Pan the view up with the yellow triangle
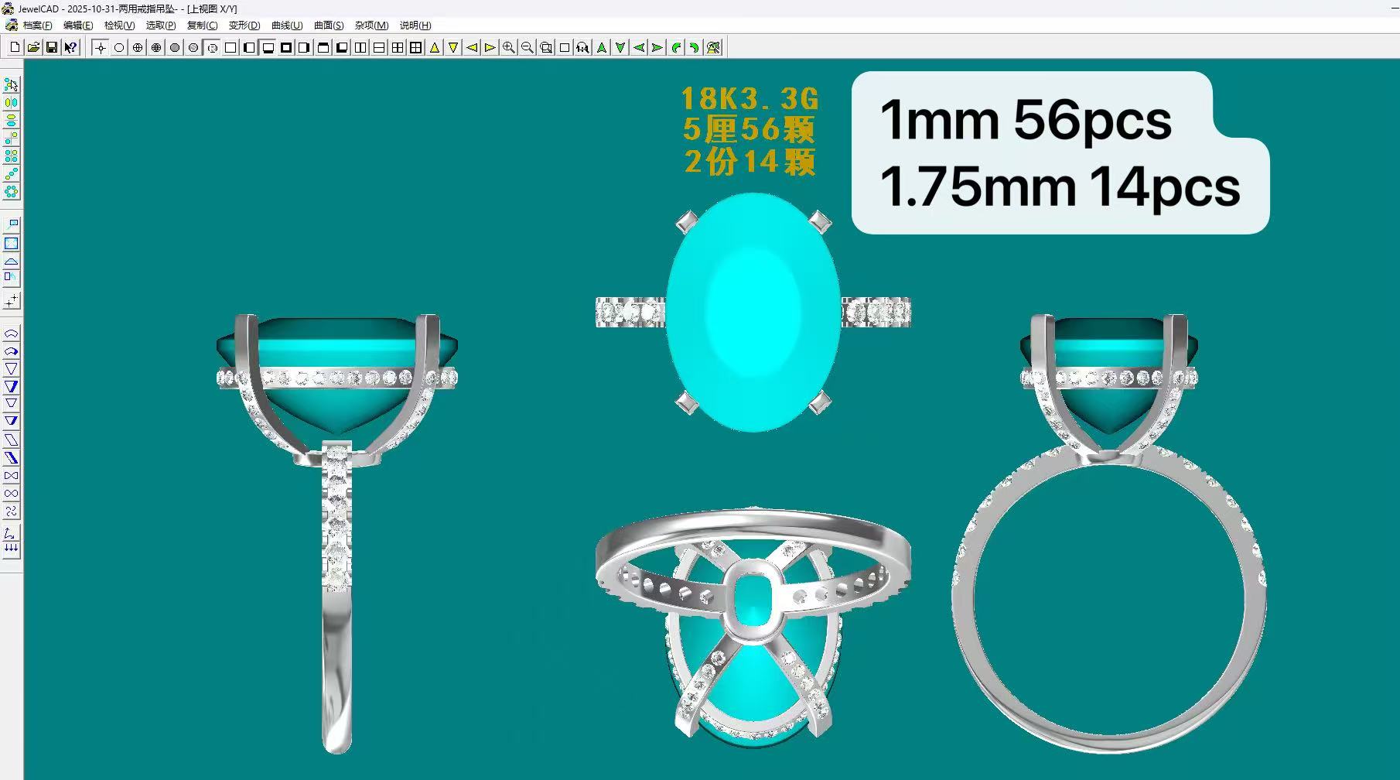 pyautogui.click(x=434, y=47)
